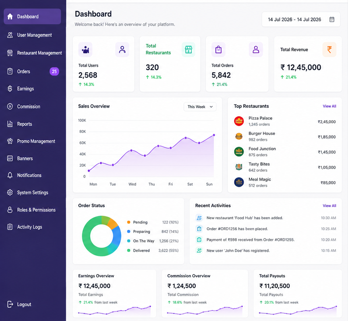
Task: Click the shopping bag icon in Total Orders card
Action: [218, 49]
